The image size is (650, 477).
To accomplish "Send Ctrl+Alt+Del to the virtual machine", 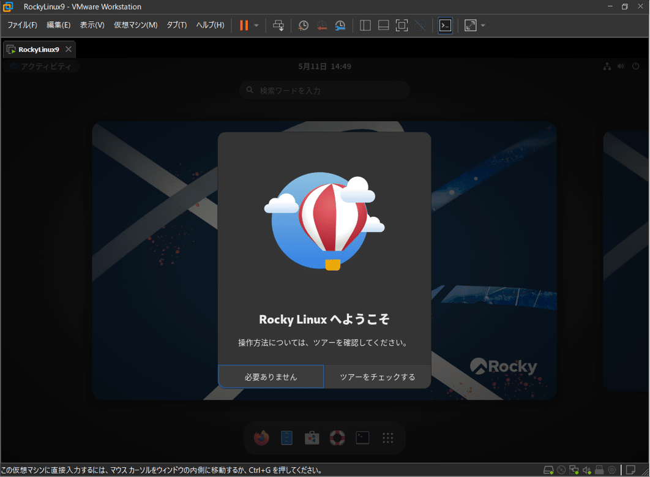I will [x=278, y=25].
